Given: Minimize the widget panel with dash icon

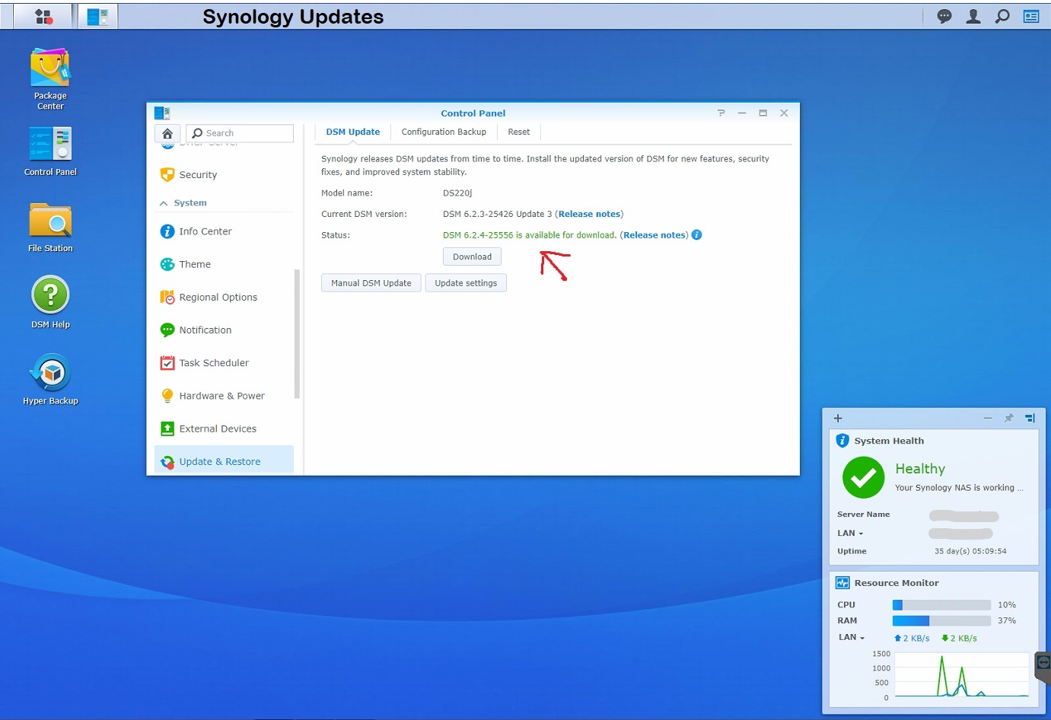Looking at the screenshot, I should [988, 418].
